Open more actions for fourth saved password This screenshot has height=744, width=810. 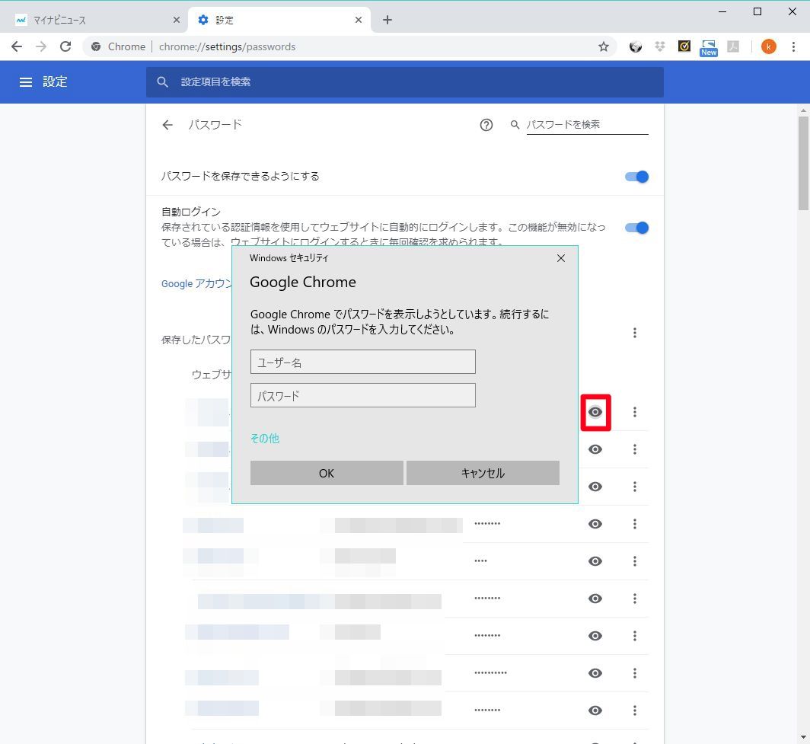(x=635, y=524)
